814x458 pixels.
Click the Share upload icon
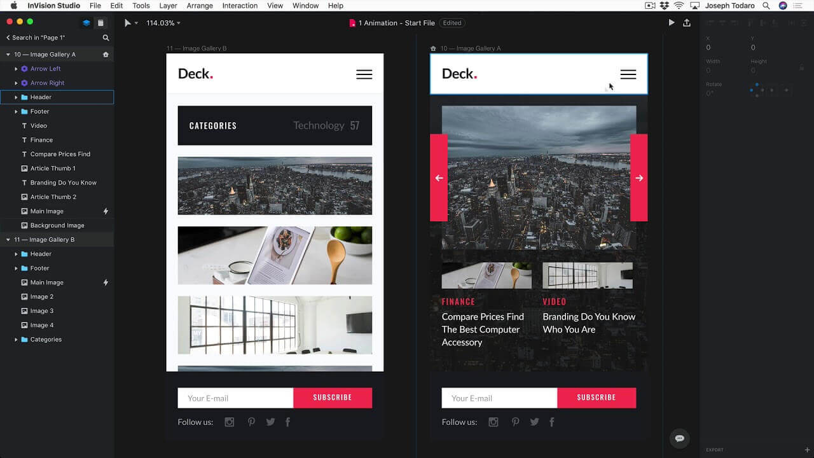(687, 22)
